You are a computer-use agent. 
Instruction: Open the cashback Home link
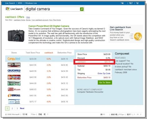(19, 20)
